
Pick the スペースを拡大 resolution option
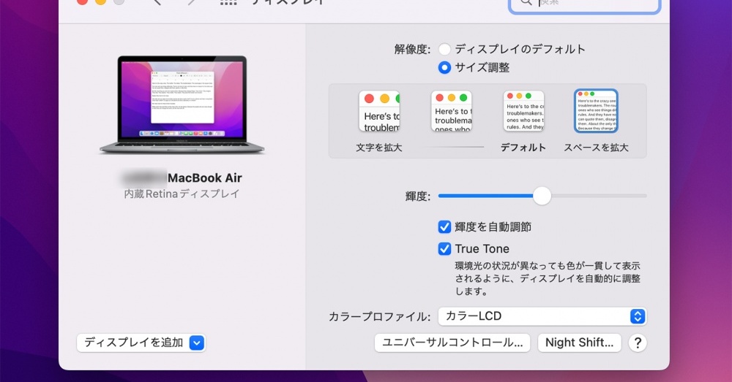point(596,111)
